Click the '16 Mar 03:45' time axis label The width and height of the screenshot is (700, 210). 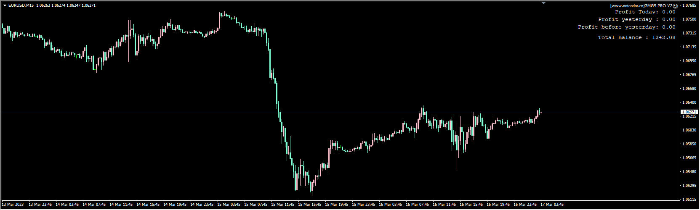coord(391,205)
